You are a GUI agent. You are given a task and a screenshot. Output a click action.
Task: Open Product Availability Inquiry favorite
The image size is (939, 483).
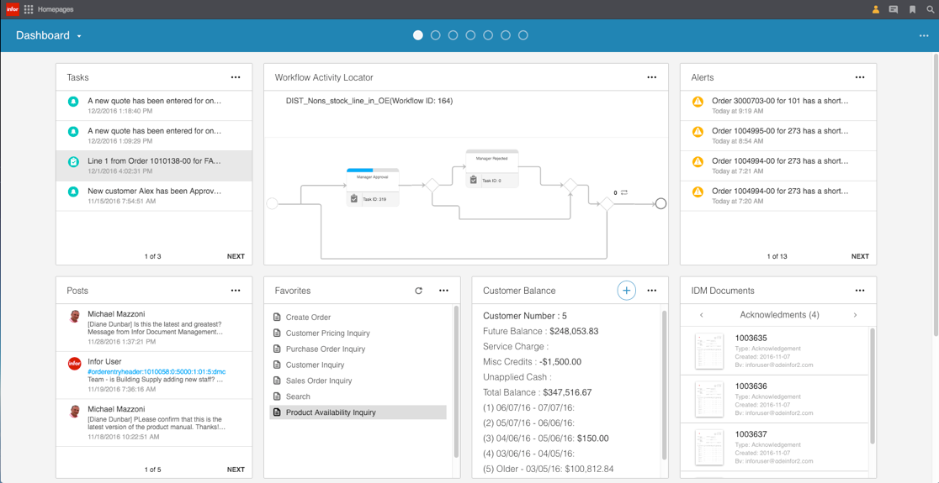pos(330,412)
